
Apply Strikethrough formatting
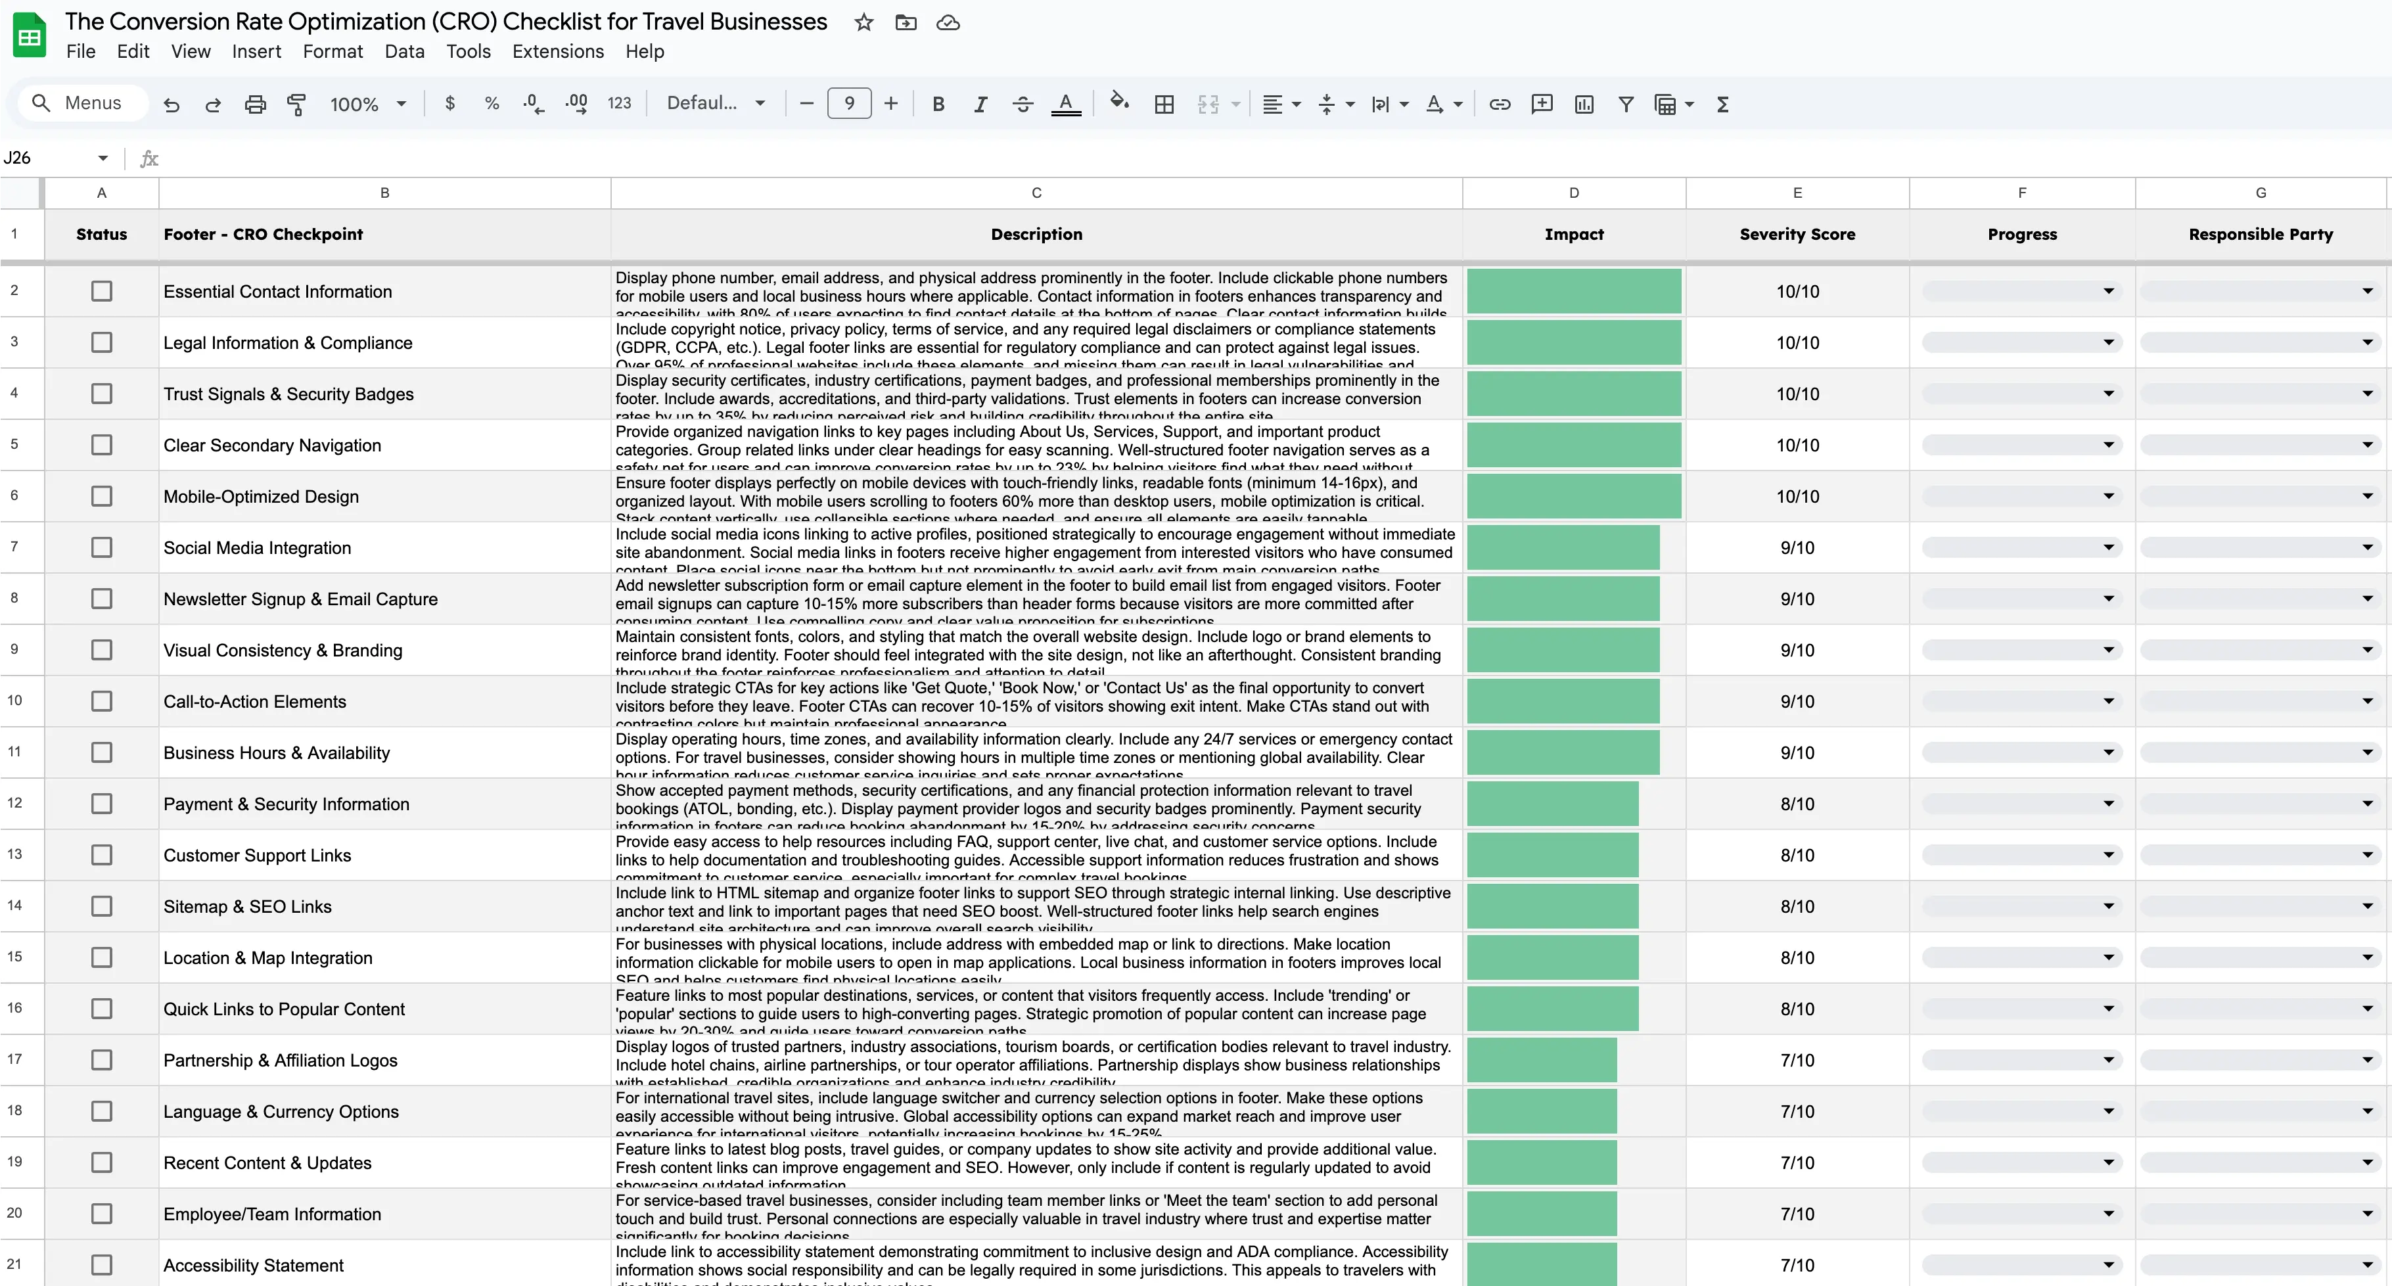pos(1023,104)
